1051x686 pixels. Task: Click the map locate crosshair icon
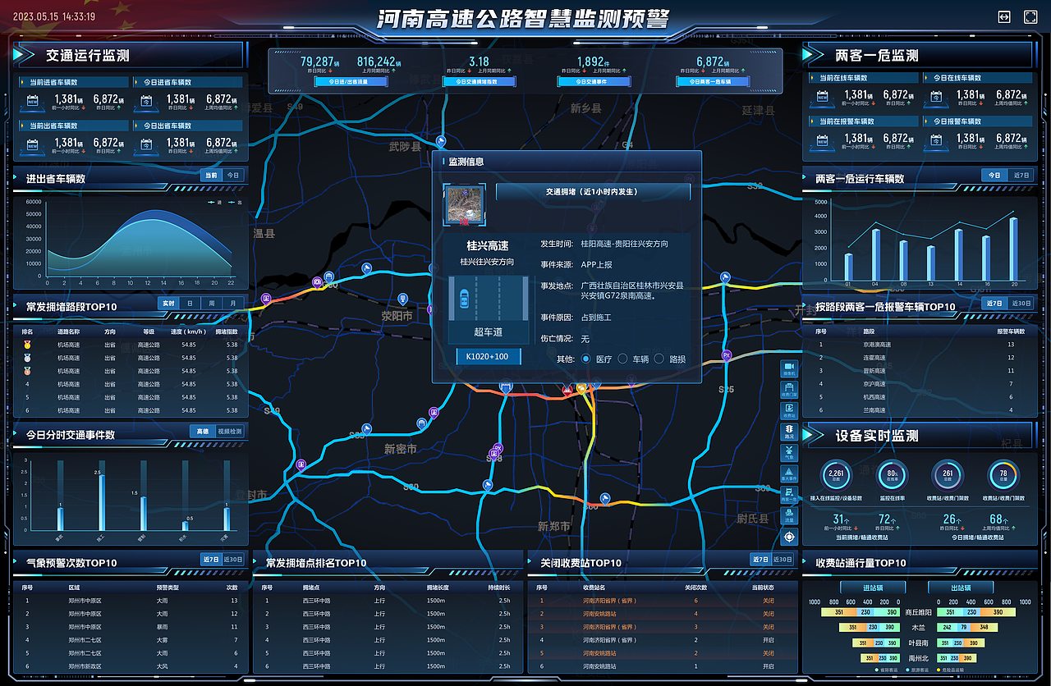coord(789,537)
